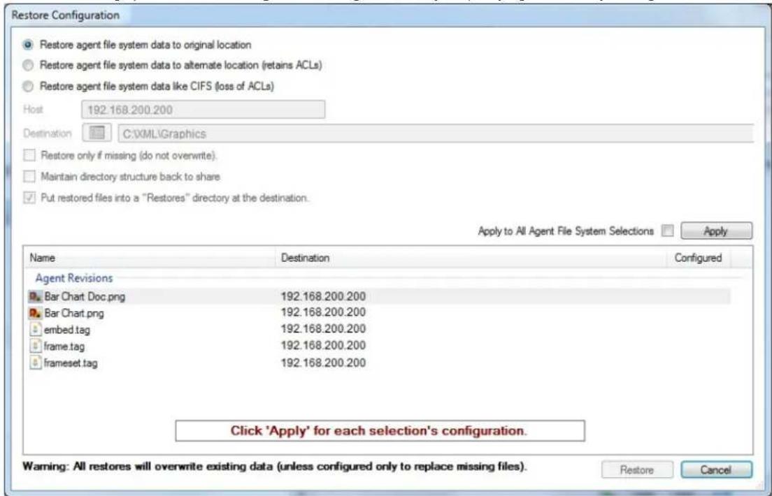Select the frameset.tag row name

point(71,363)
